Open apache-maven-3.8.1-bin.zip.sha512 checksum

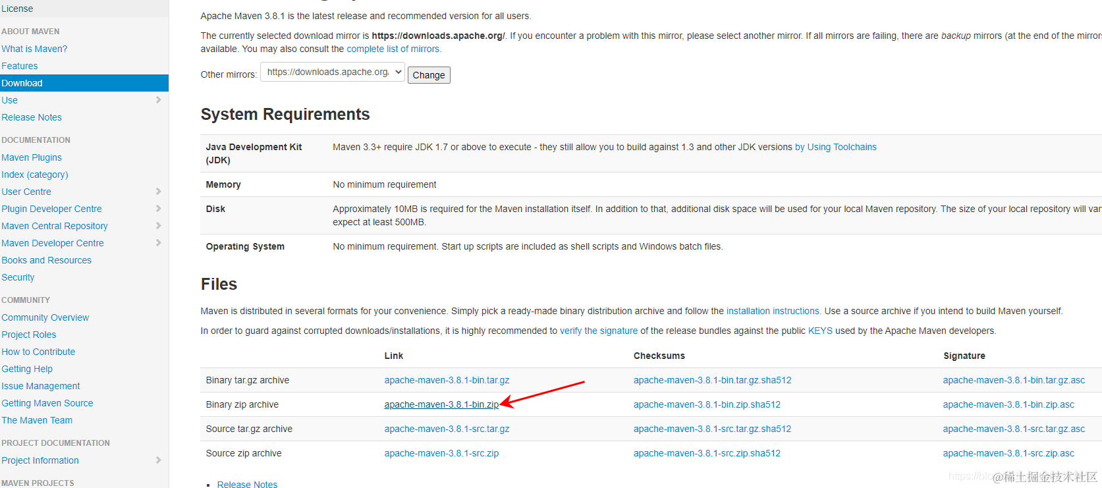pos(707,404)
